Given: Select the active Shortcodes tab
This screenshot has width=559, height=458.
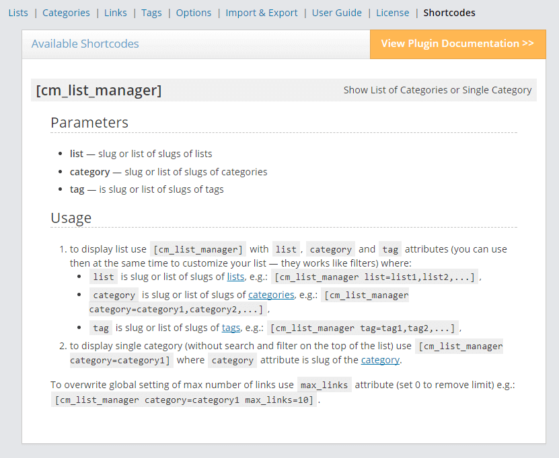Looking at the screenshot, I should [449, 13].
